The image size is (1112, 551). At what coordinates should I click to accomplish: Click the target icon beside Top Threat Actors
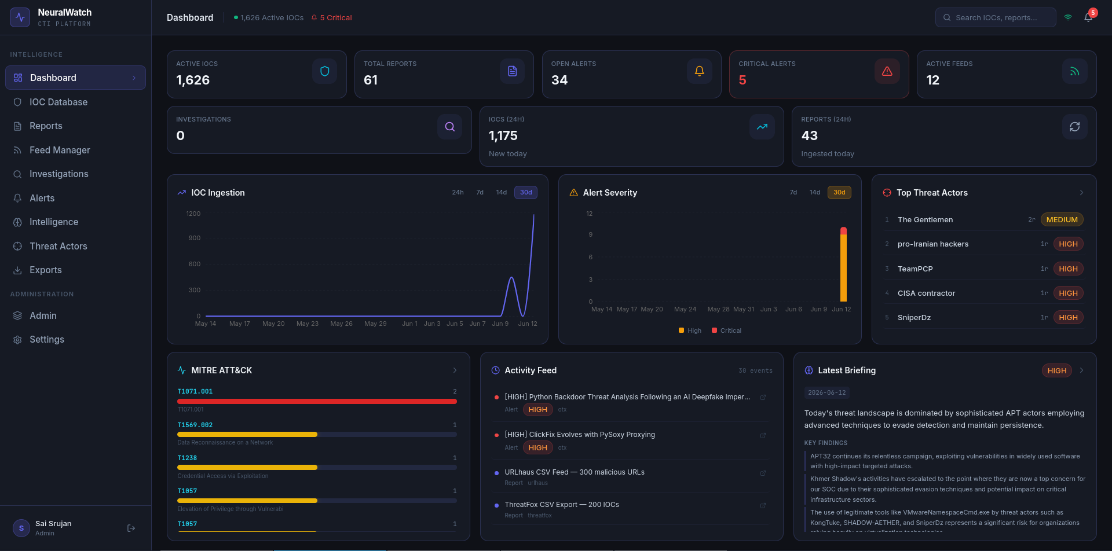pos(887,193)
